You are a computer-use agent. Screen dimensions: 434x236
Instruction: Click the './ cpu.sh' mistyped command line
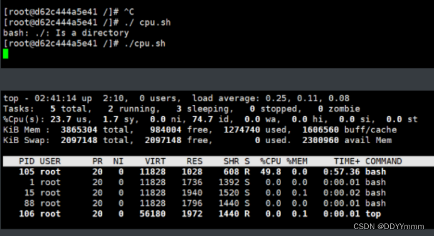(87, 23)
